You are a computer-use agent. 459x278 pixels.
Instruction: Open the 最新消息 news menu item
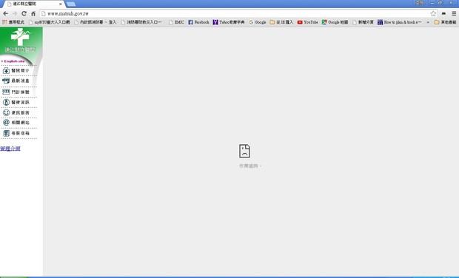pyautogui.click(x=16, y=81)
